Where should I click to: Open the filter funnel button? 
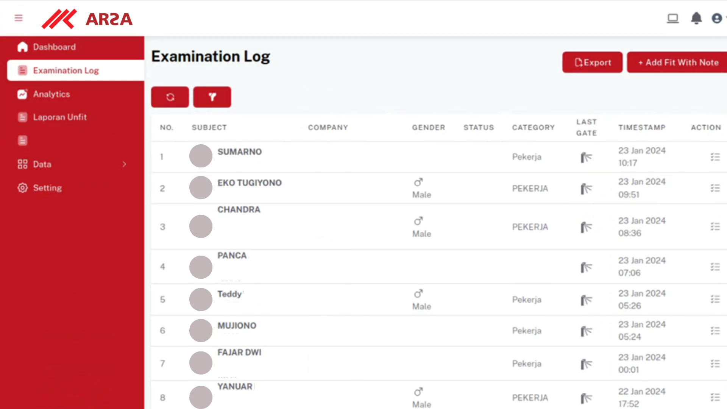click(x=212, y=97)
